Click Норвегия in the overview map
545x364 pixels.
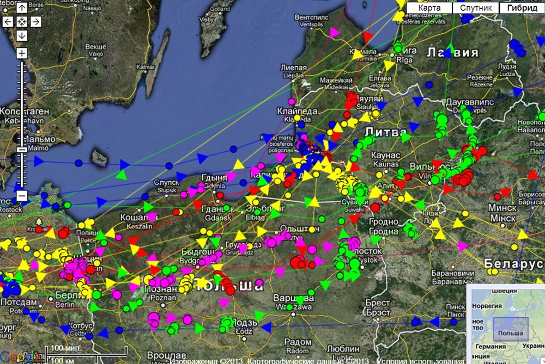coord(487,306)
